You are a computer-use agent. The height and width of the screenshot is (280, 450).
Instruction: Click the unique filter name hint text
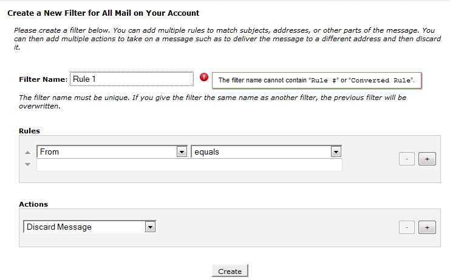point(213,101)
